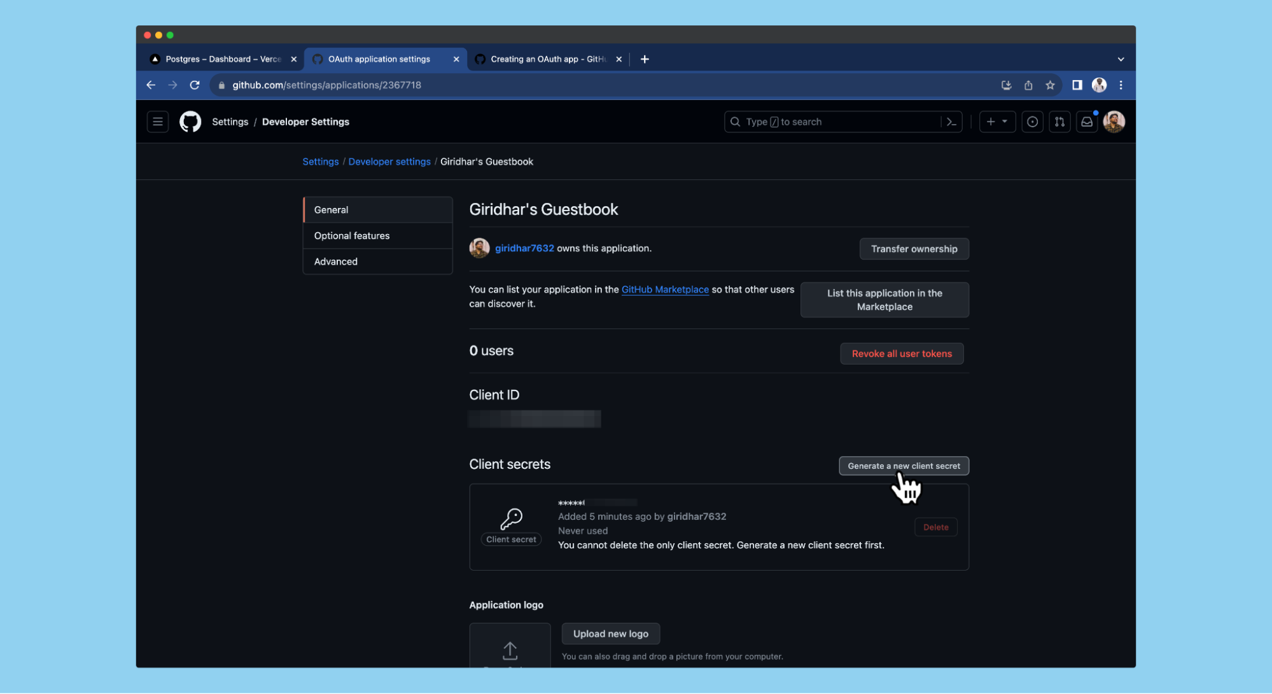Open the Pull requests icon in the header
Viewport: 1272px width, 694px height.
pyautogui.click(x=1059, y=121)
